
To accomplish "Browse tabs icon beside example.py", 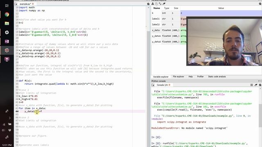I will [x=16, y=4].
